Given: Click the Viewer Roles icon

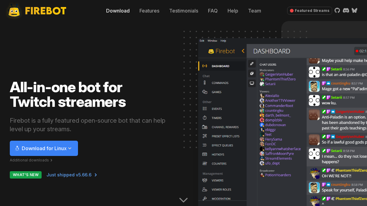Looking at the screenshot, I should [205, 190].
